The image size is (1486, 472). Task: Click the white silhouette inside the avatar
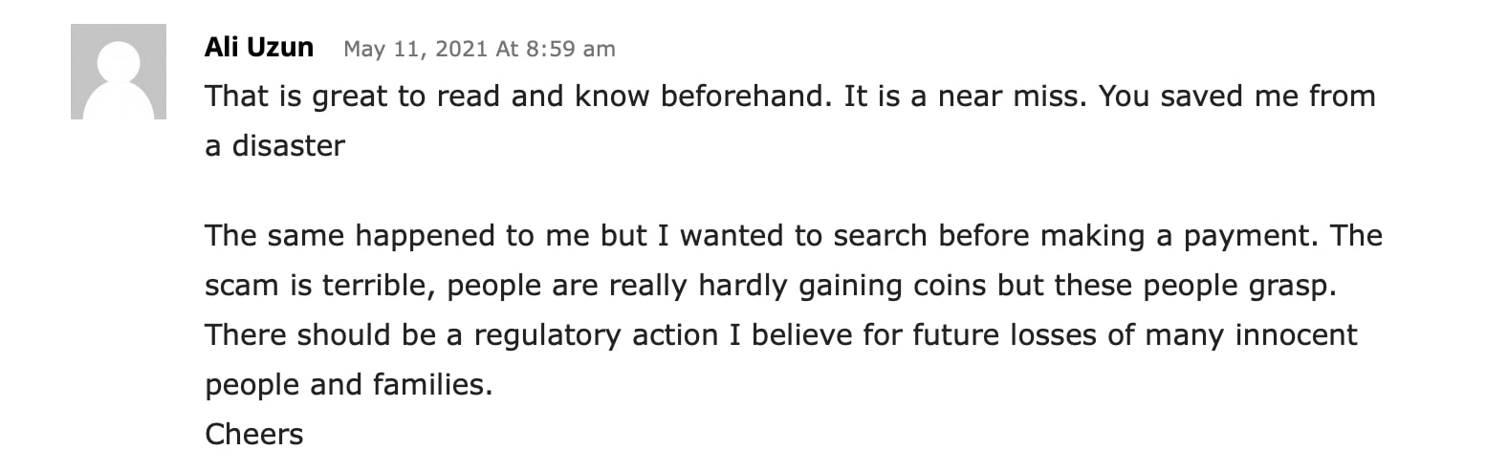pos(119,81)
